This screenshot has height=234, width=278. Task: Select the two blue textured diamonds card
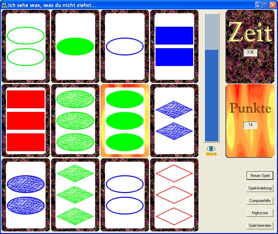[174, 120]
